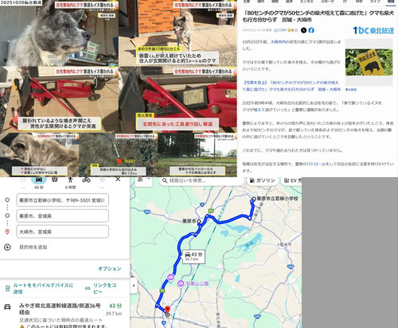The image size is (398, 328).
Task: Click the purple camera marker on the route
Action: point(170,277)
